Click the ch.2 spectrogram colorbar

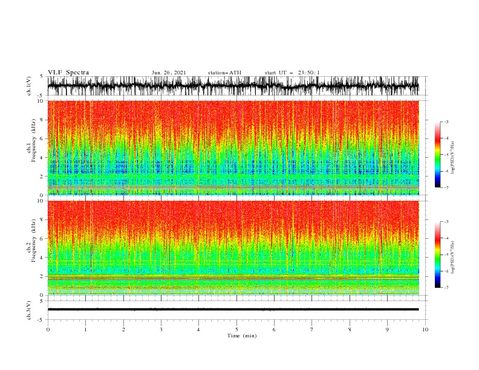437,255
